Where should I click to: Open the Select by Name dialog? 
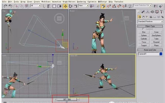click(49, 6)
